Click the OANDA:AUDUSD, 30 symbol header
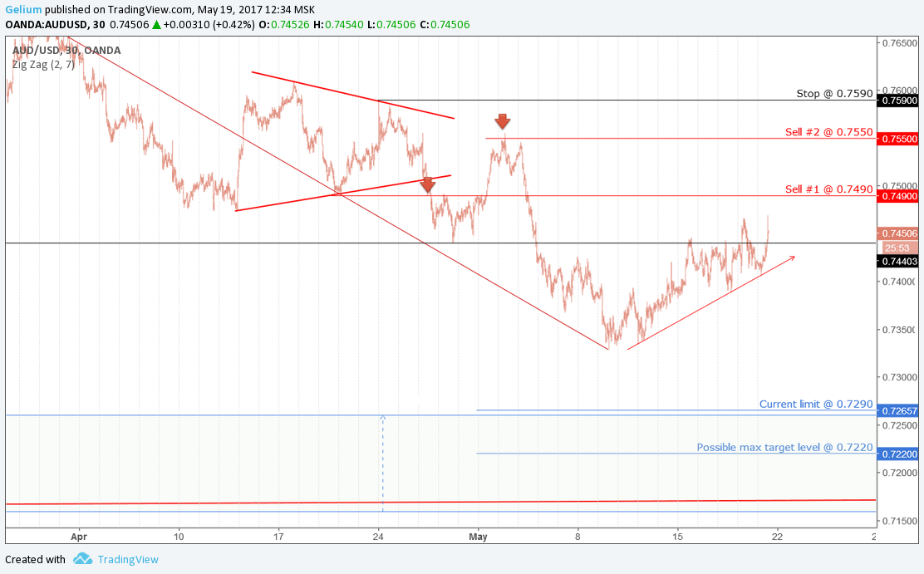Screen dimensions: 924x574 coord(55,25)
